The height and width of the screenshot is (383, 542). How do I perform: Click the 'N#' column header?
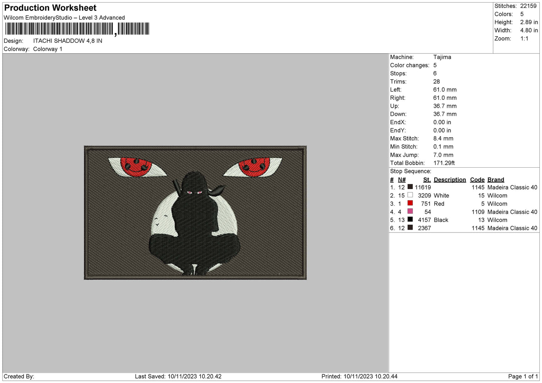tap(402, 180)
